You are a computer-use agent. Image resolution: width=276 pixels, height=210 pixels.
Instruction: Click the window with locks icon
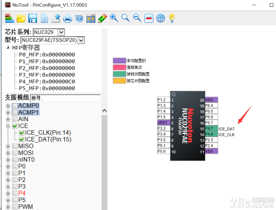click(x=91, y=18)
